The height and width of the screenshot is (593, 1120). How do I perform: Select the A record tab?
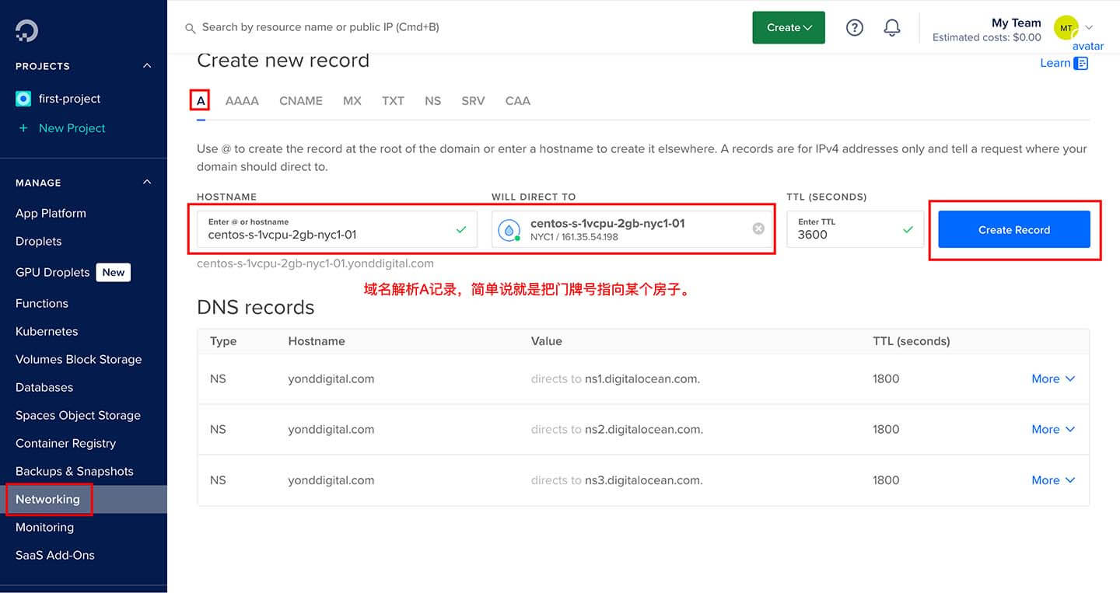(x=201, y=101)
